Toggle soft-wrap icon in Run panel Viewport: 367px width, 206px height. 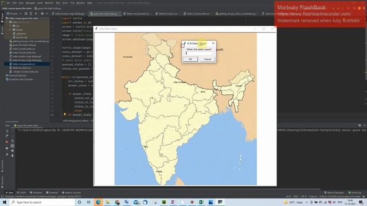[x=13, y=141]
